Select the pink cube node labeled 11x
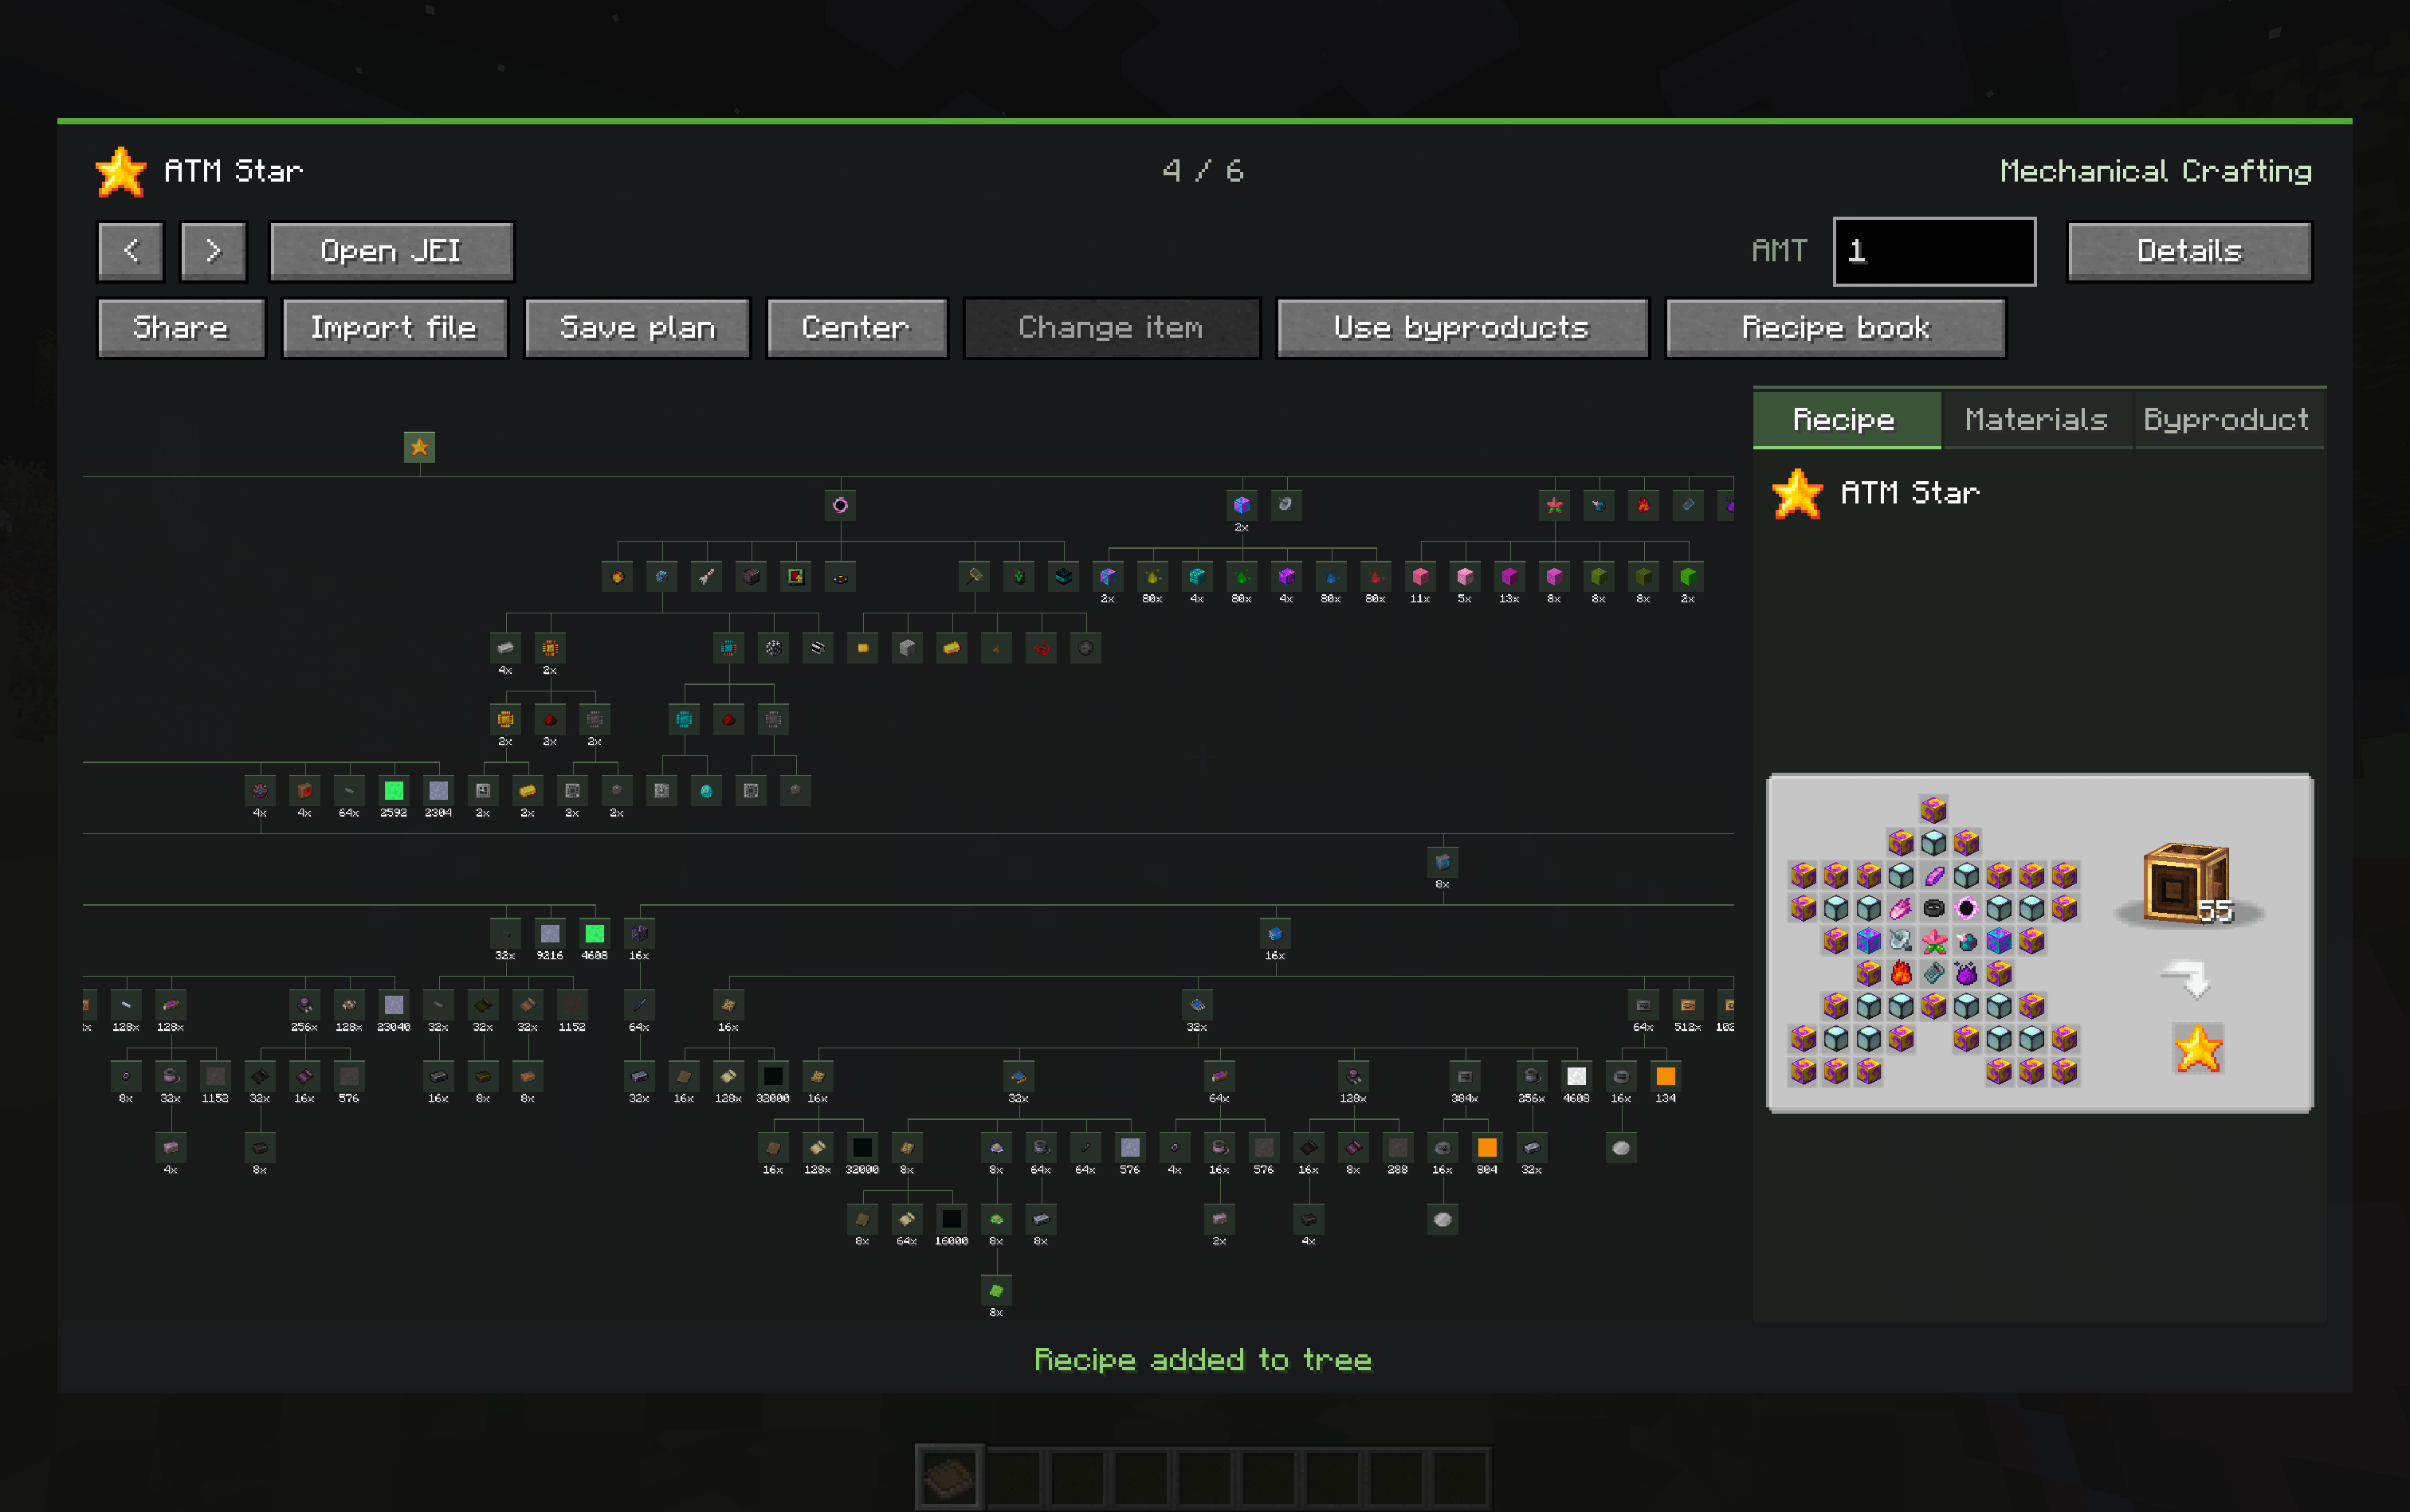Viewport: 2410px width, 1512px height. click(x=1419, y=577)
